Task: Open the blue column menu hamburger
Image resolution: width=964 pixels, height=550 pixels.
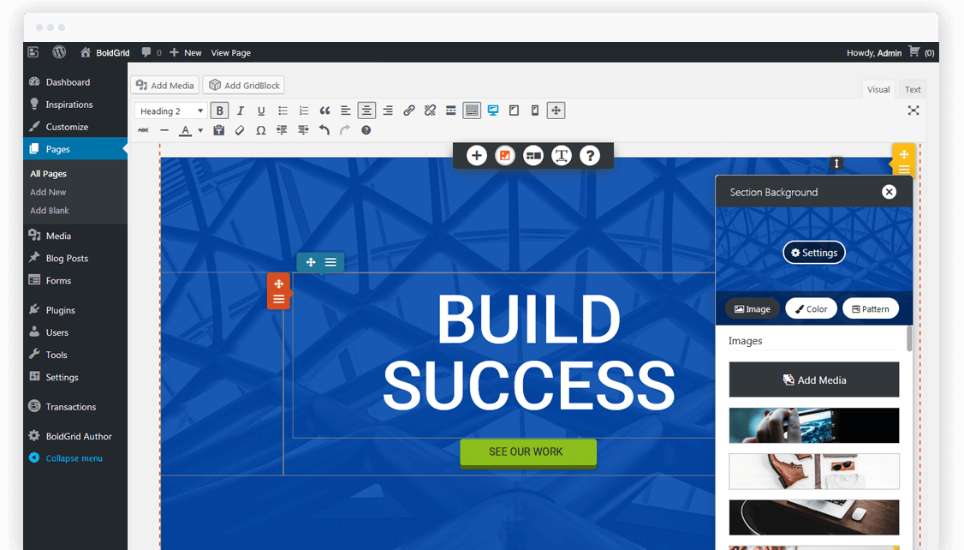Action: pos(330,262)
